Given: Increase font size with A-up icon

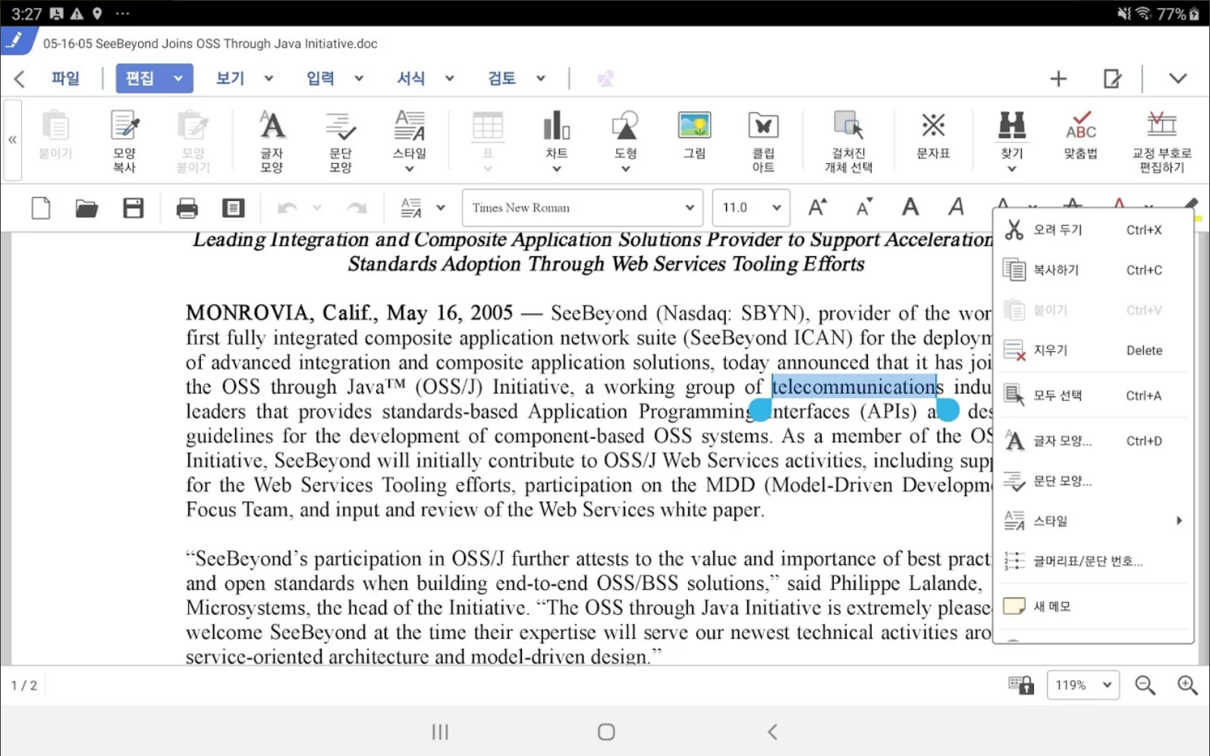Looking at the screenshot, I should tap(818, 207).
